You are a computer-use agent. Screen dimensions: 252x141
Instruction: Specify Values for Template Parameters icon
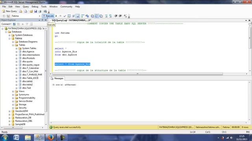point(125,16)
